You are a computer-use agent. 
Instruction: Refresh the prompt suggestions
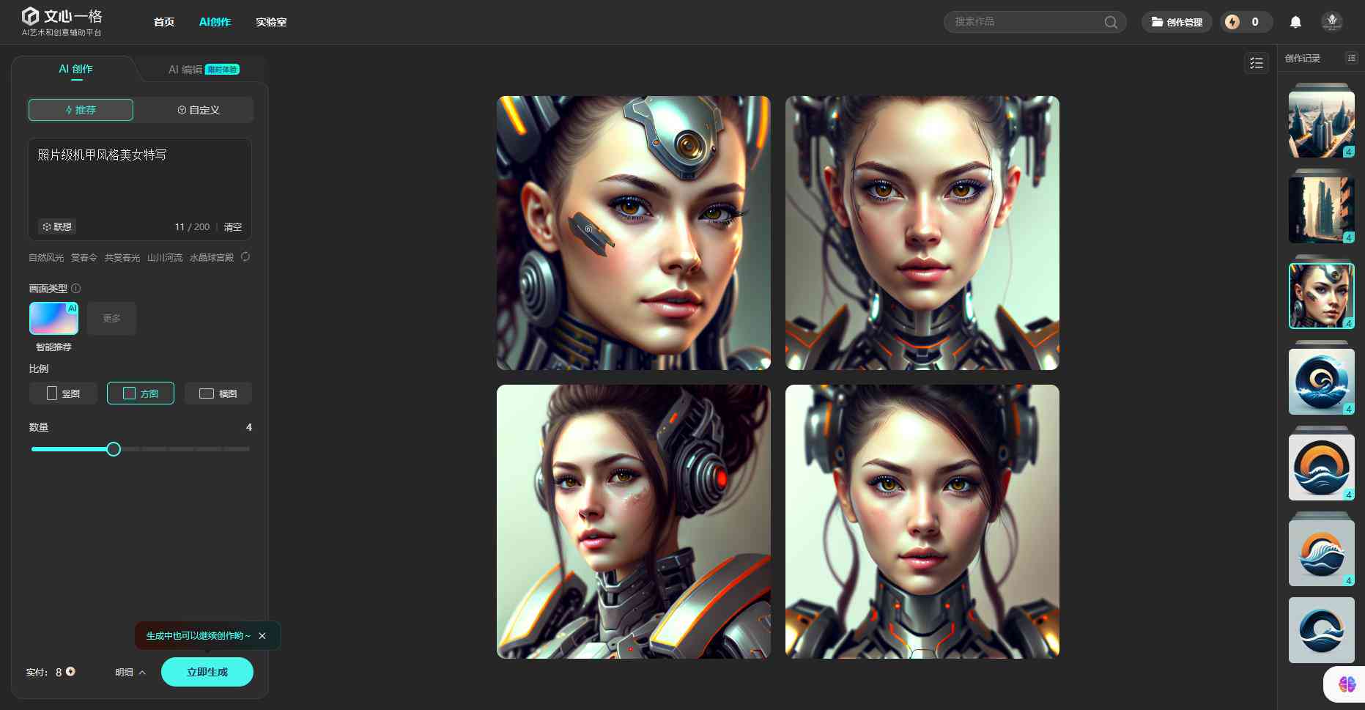245,256
